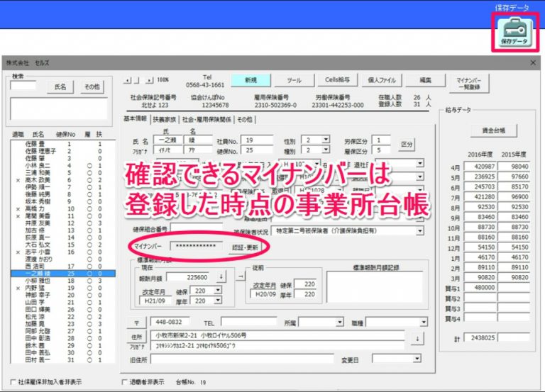Open the 厚年 grade dropdown under 現在

pos(218,301)
